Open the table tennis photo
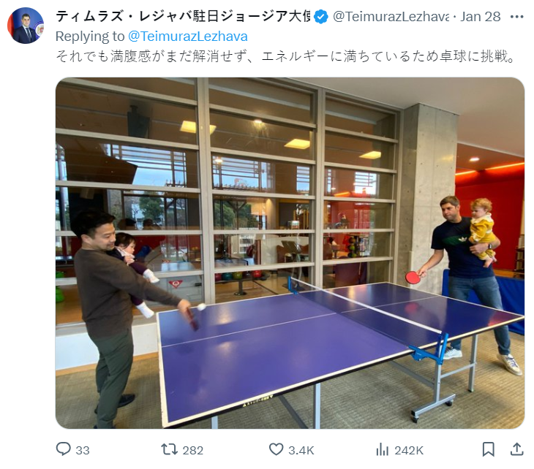 coord(290,253)
